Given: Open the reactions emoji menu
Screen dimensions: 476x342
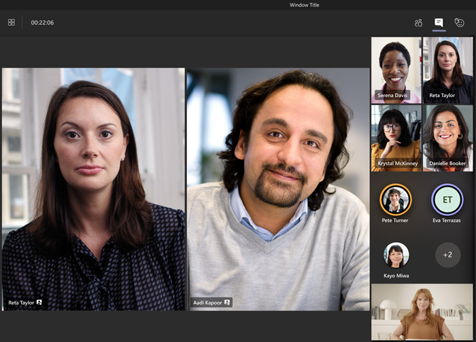Looking at the screenshot, I should tap(460, 22).
